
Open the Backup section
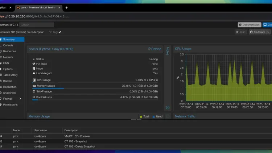point(8,81)
